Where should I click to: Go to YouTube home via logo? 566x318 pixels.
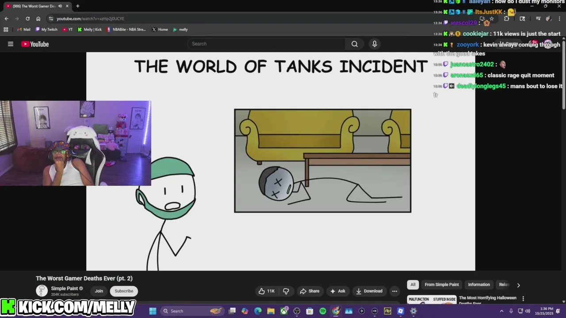35,44
